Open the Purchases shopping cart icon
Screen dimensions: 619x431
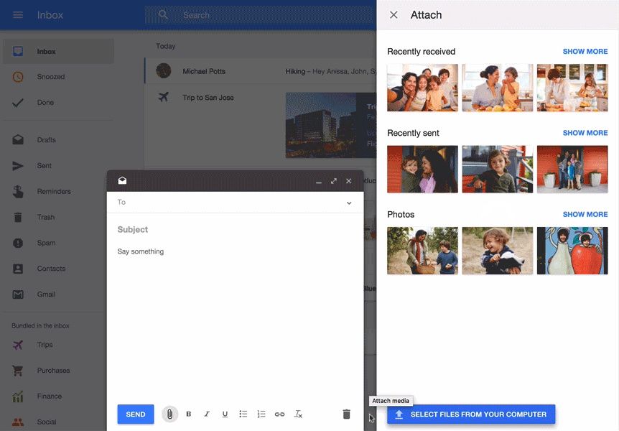(19, 370)
